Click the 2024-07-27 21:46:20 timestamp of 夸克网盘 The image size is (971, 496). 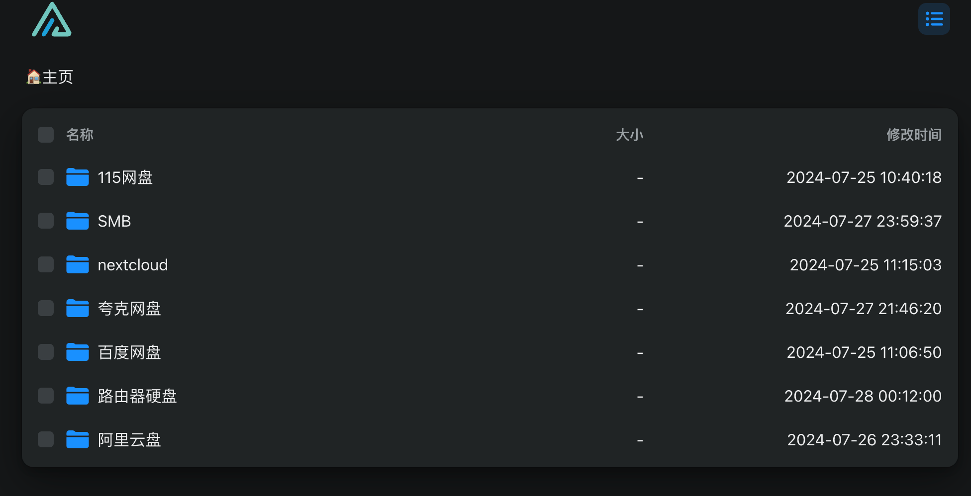pos(864,309)
